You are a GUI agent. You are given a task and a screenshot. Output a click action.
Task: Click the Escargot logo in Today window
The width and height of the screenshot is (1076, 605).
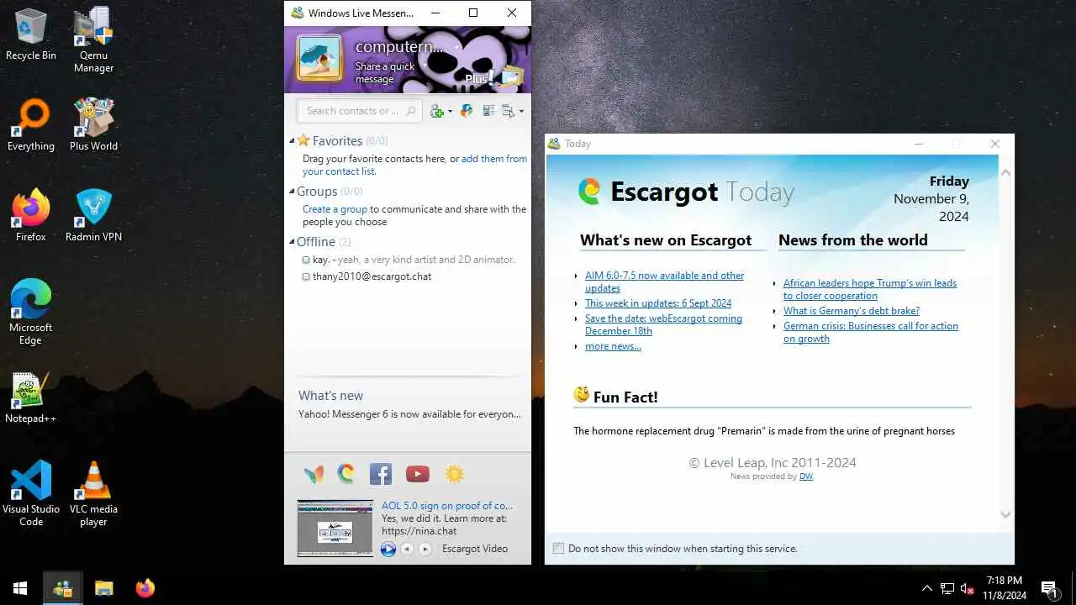[589, 192]
